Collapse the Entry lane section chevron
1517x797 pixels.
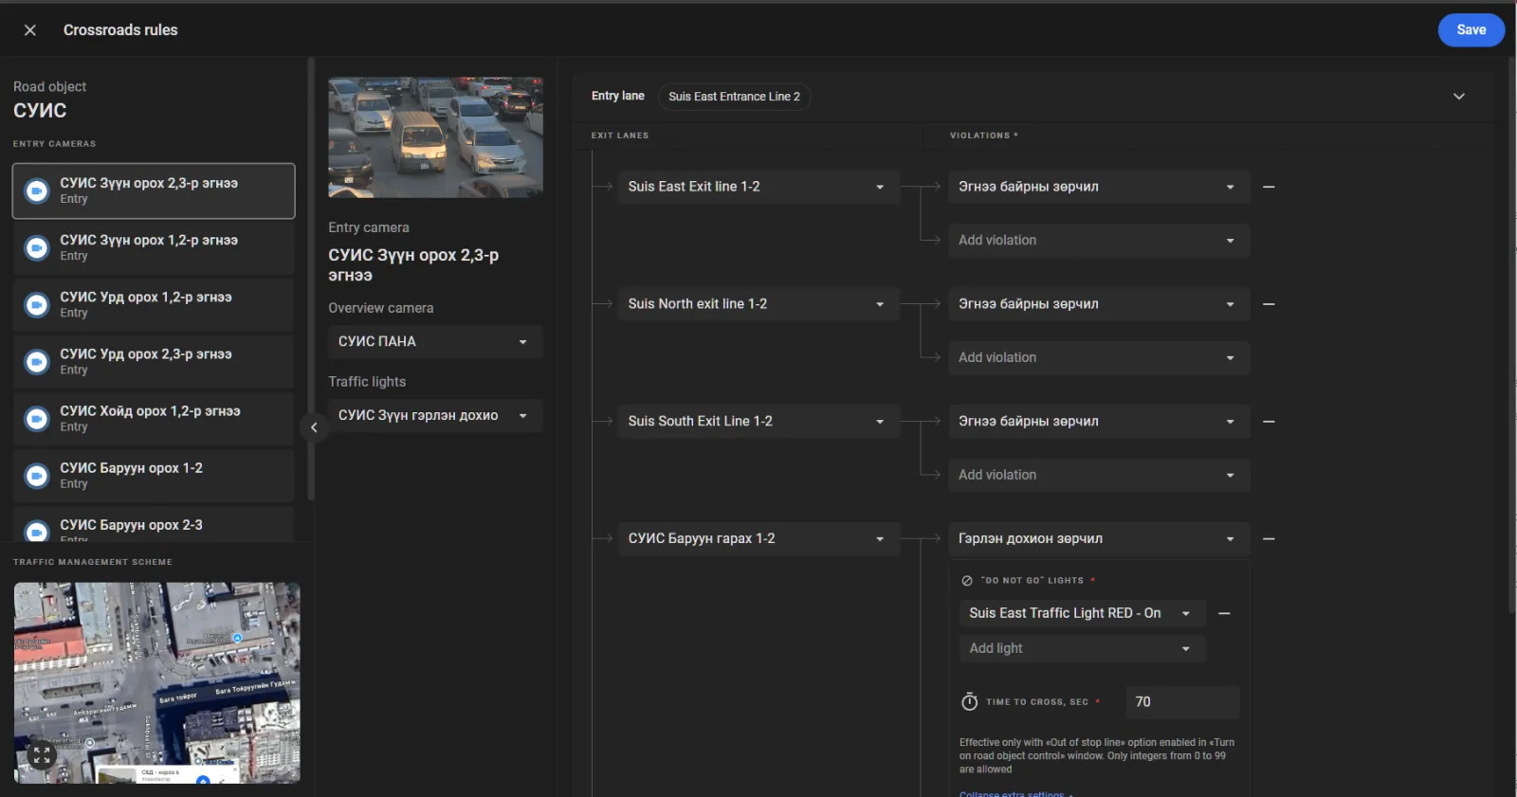tap(1459, 97)
